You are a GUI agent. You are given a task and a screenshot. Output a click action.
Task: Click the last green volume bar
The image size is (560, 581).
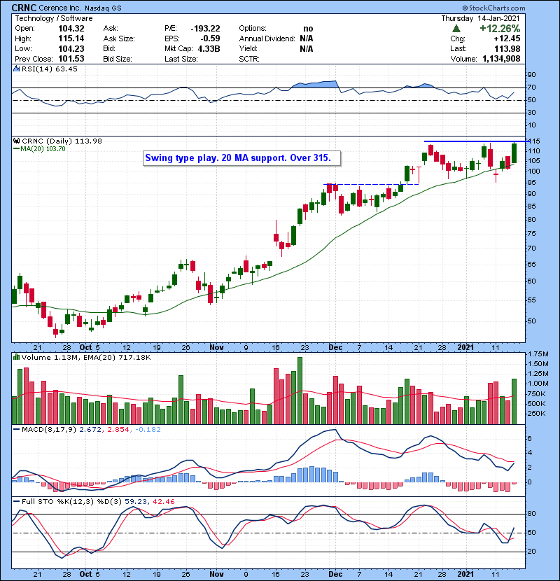click(x=514, y=401)
